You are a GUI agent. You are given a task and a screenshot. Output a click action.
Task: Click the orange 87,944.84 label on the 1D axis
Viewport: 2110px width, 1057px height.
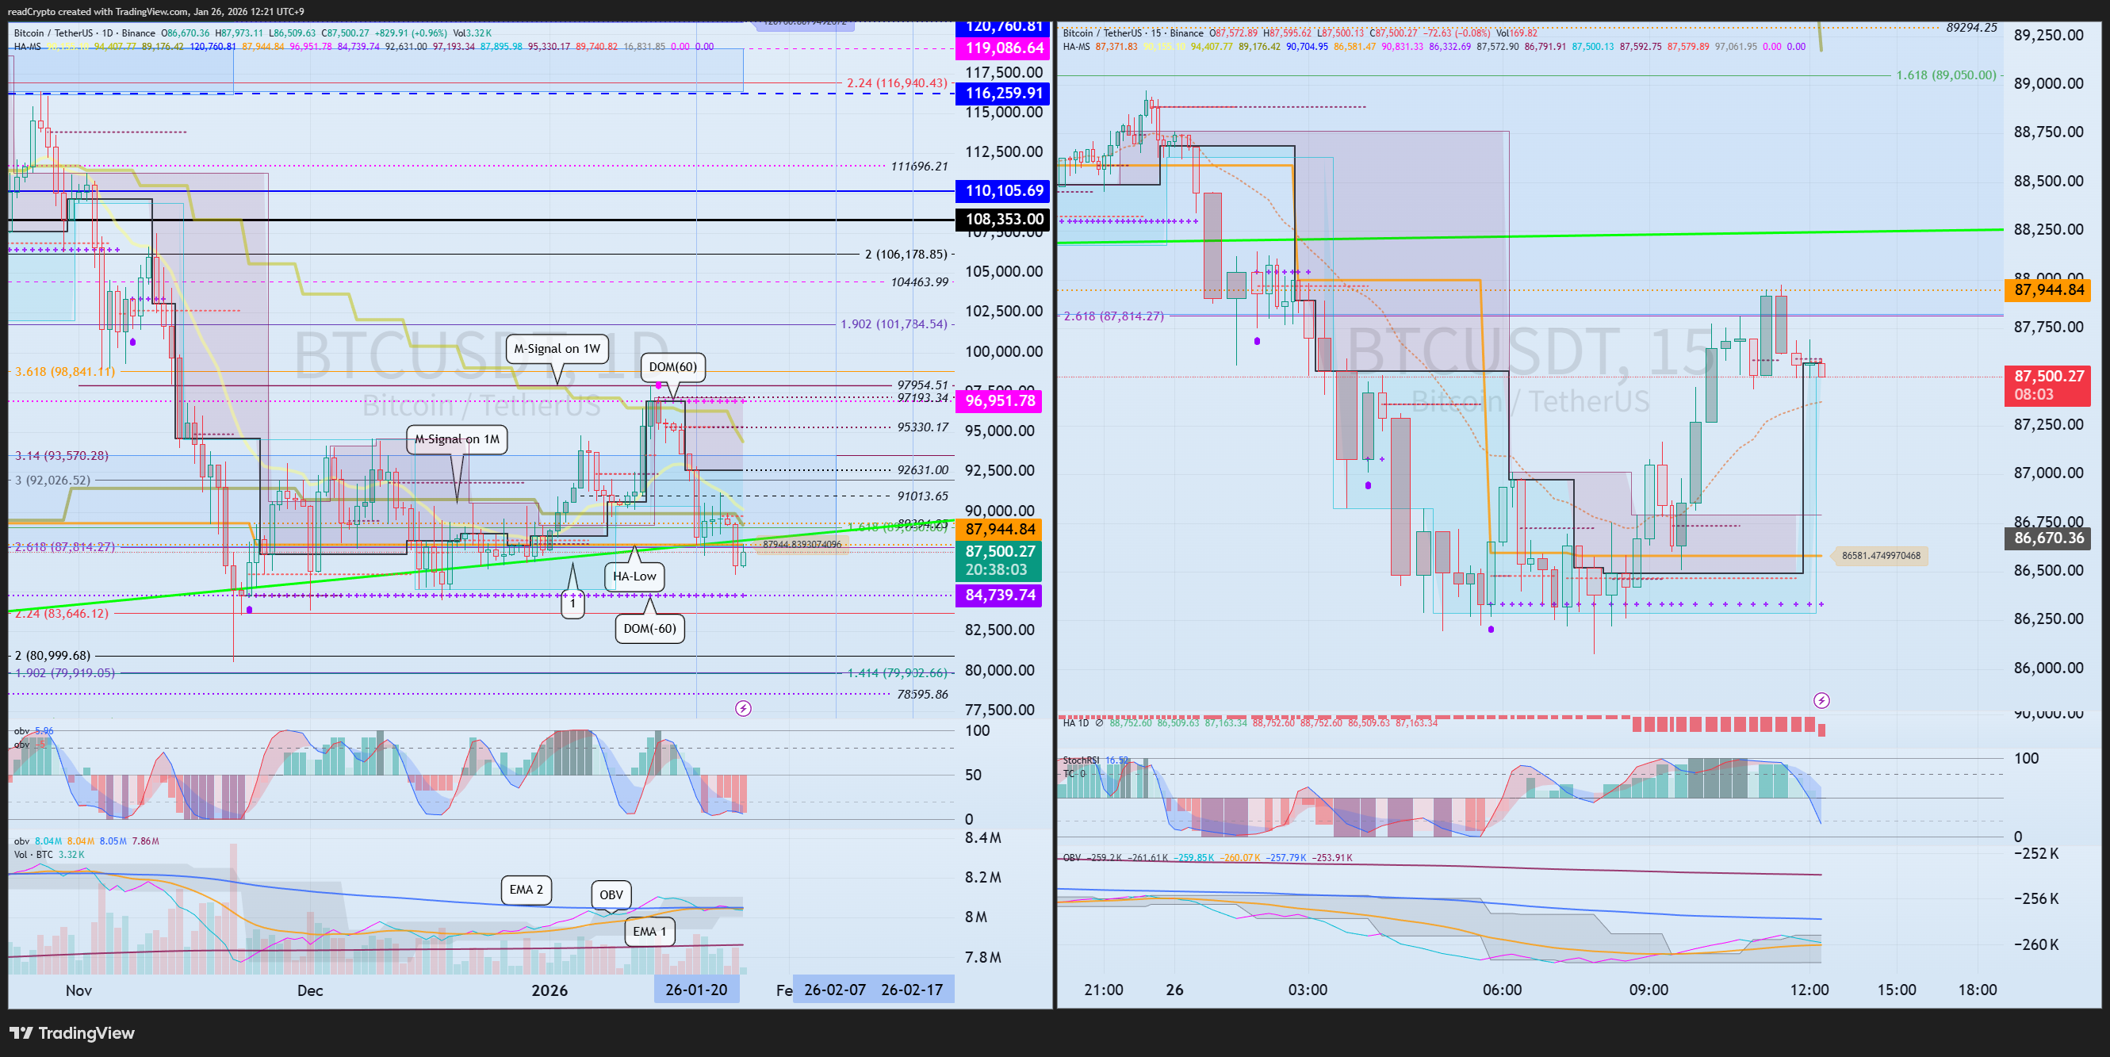pos(999,530)
